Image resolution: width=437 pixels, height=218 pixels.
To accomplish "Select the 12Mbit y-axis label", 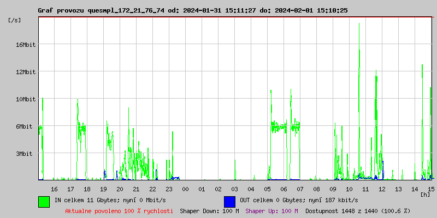I will click(x=26, y=71).
